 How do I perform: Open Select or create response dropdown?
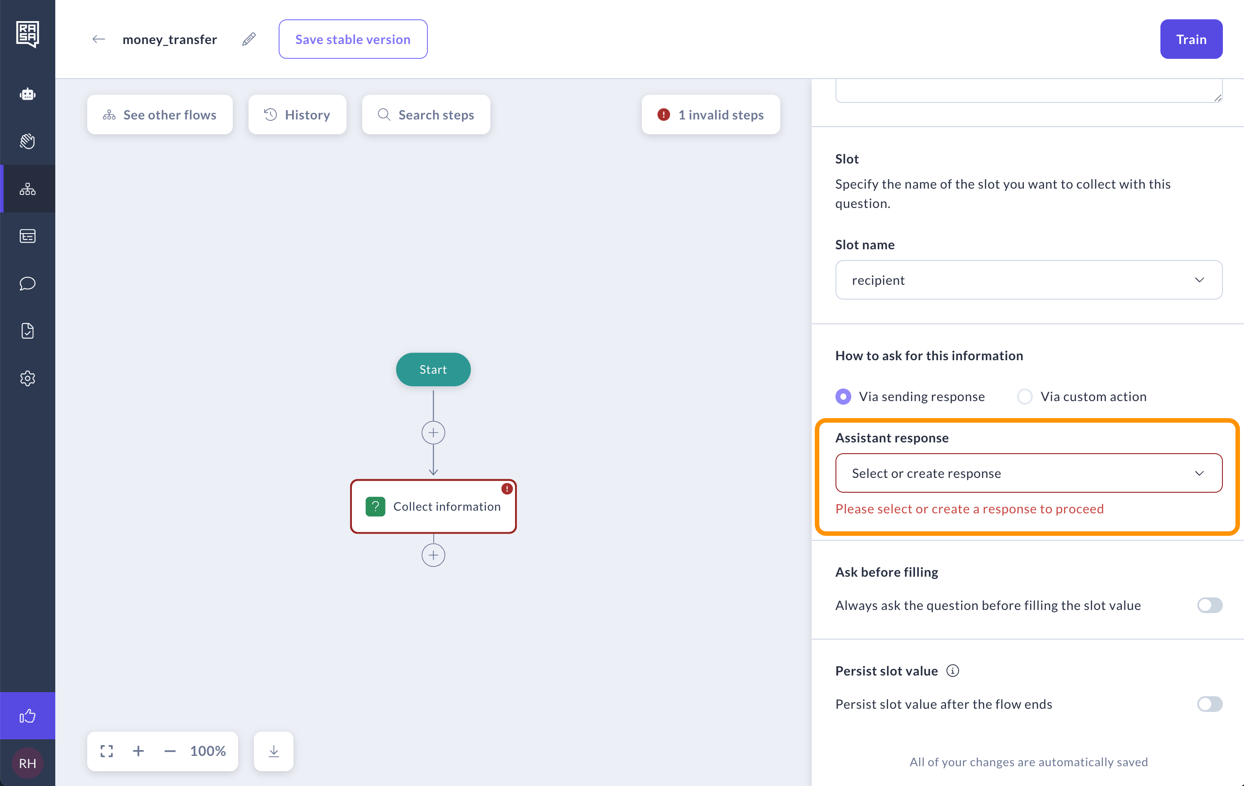click(1029, 473)
